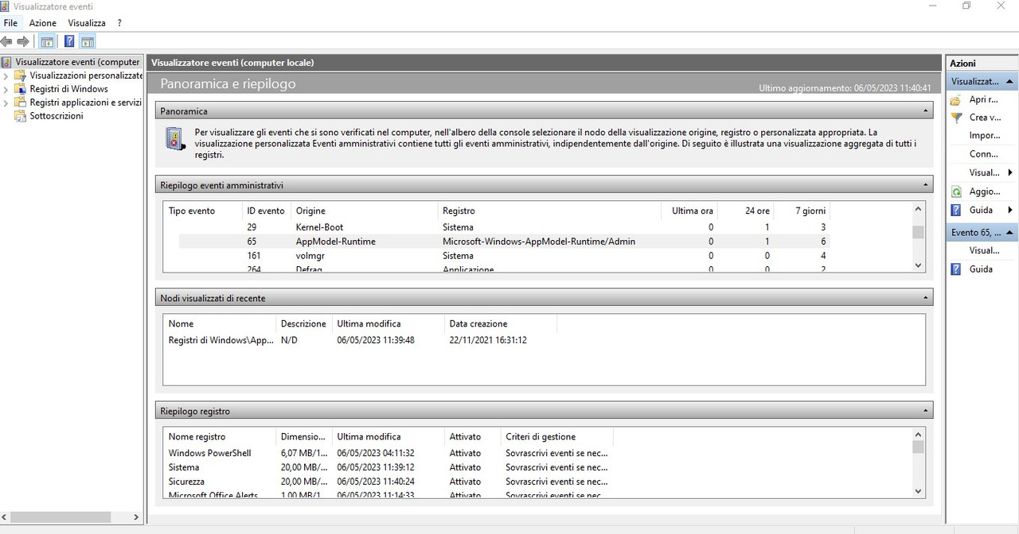Select the Sicurezza log row
The height and width of the screenshot is (534, 1019).
tap(388, 482)
